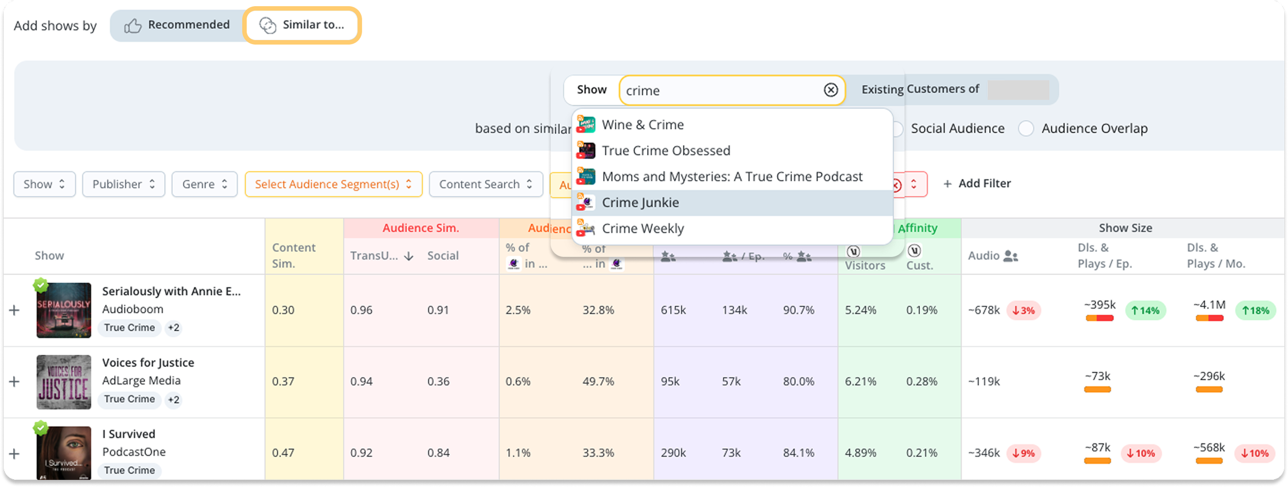Open the Genre filter dropdown
1288x487 pixels.
(205, 184)
